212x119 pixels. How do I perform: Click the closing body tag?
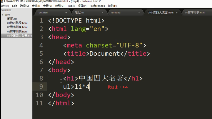coord(61,95)
